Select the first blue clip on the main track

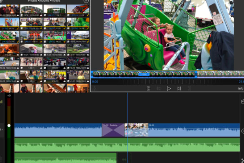point(58,130)
